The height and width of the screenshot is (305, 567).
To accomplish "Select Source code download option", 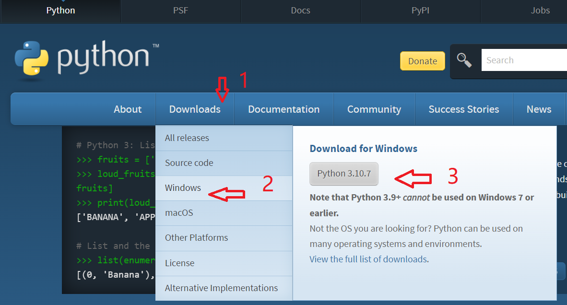I will 189,163.
